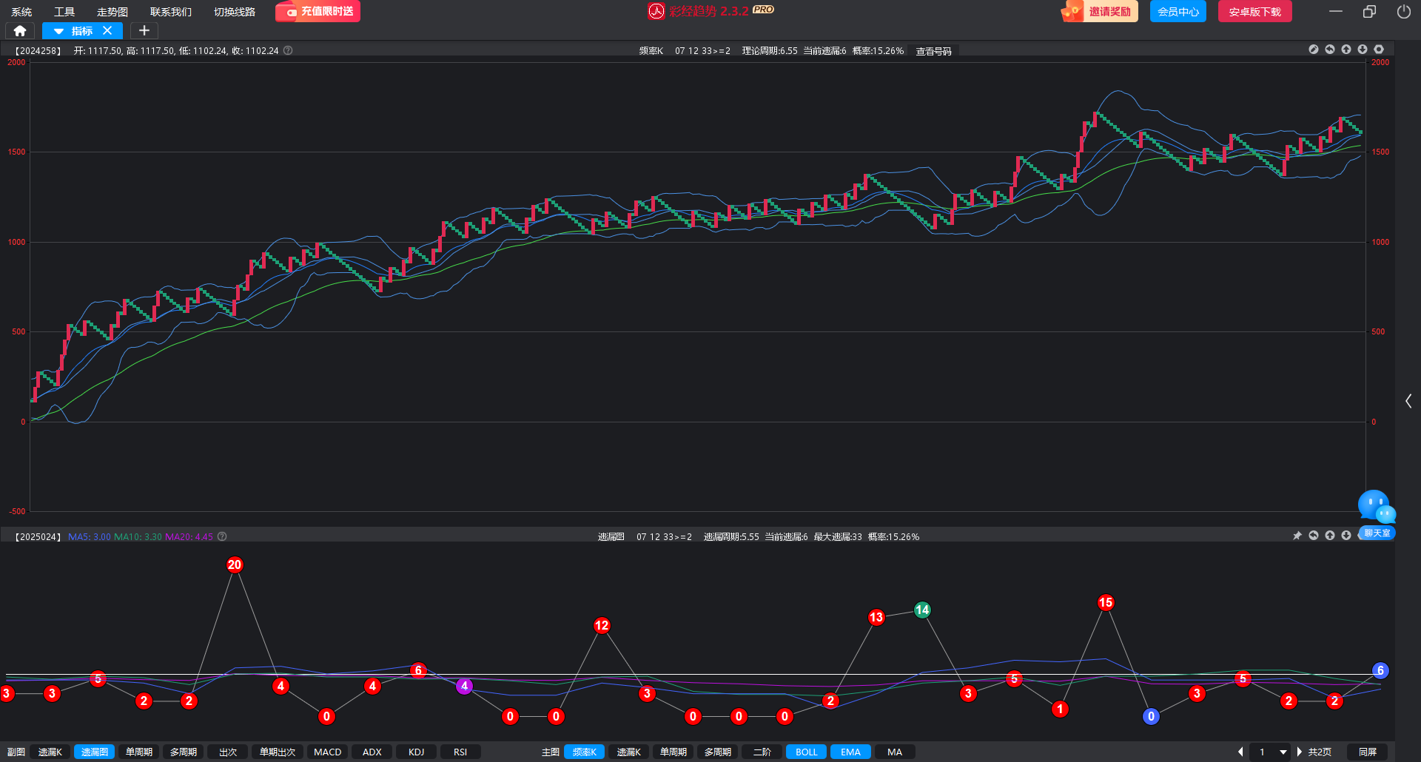Click the help icon beside MA20 value
The height and width of the screenshot is (762, 1421).
pyautogui.click(x=222, y=536)
